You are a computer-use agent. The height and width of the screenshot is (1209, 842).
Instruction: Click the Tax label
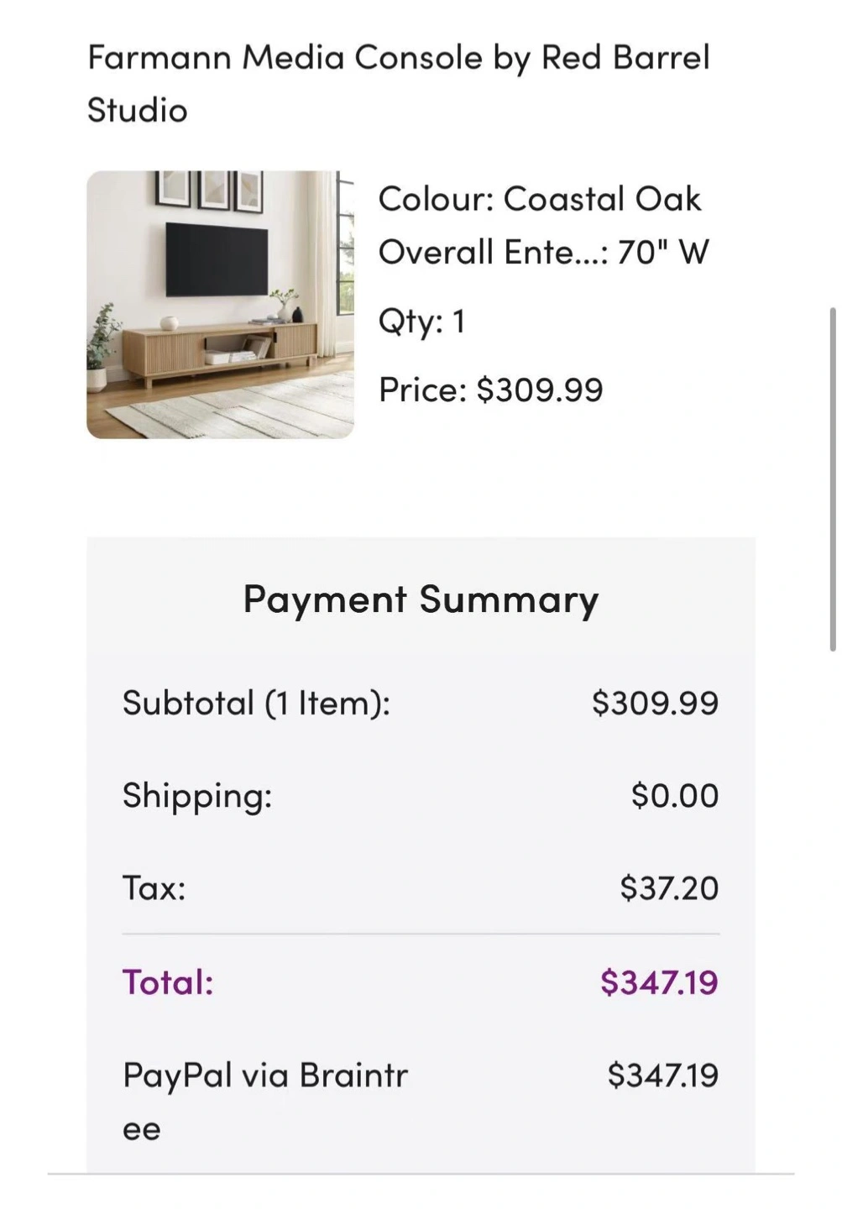coord(154,888)
